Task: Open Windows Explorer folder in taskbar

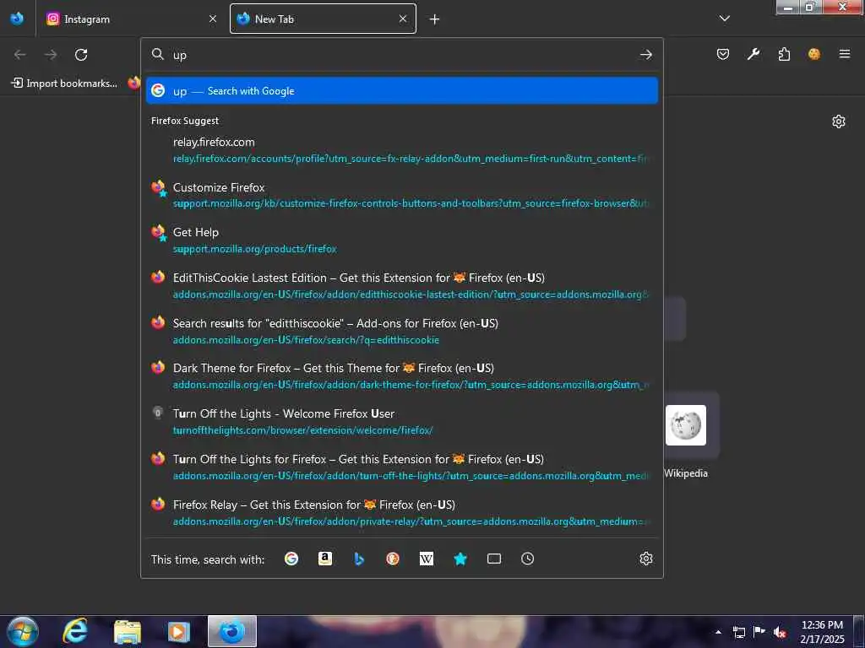Action: 128,631
